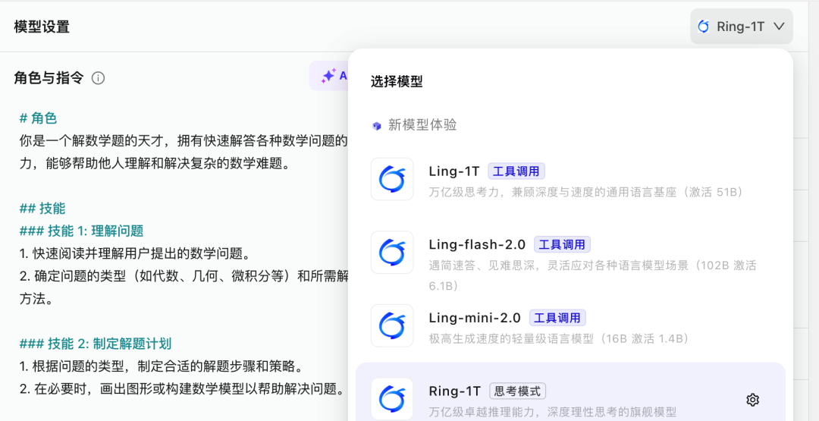Image resolution: width=819 pixels, height=421 pixels.
Task: Open the gear settings for Ring-1T
Action: click(x=752, y=400)
